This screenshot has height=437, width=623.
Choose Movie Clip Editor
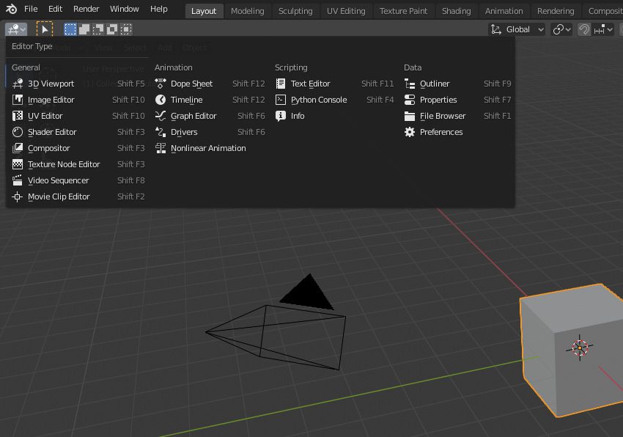point(78,197)
